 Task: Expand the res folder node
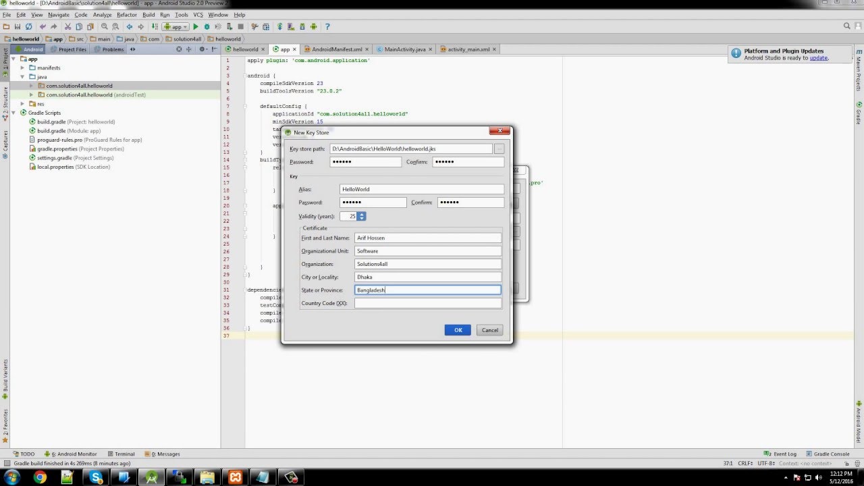pyautogui.click(x=22, y=104)
